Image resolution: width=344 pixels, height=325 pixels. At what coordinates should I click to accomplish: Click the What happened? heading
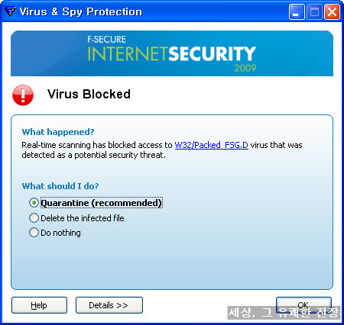[58, 132]
